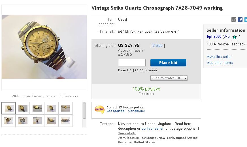Share listing on Twitter
Viewport: 247px width, 147px height.
tap(246, 20)
